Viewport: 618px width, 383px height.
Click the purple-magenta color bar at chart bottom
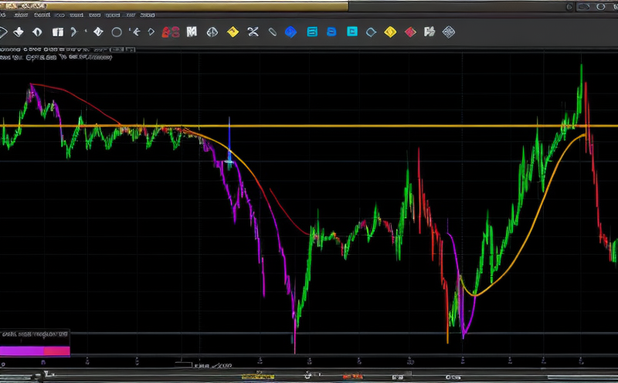pyautogui.click(x=35, y=351)
